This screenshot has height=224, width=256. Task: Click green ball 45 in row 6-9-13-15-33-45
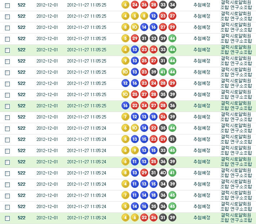point(172,151)
